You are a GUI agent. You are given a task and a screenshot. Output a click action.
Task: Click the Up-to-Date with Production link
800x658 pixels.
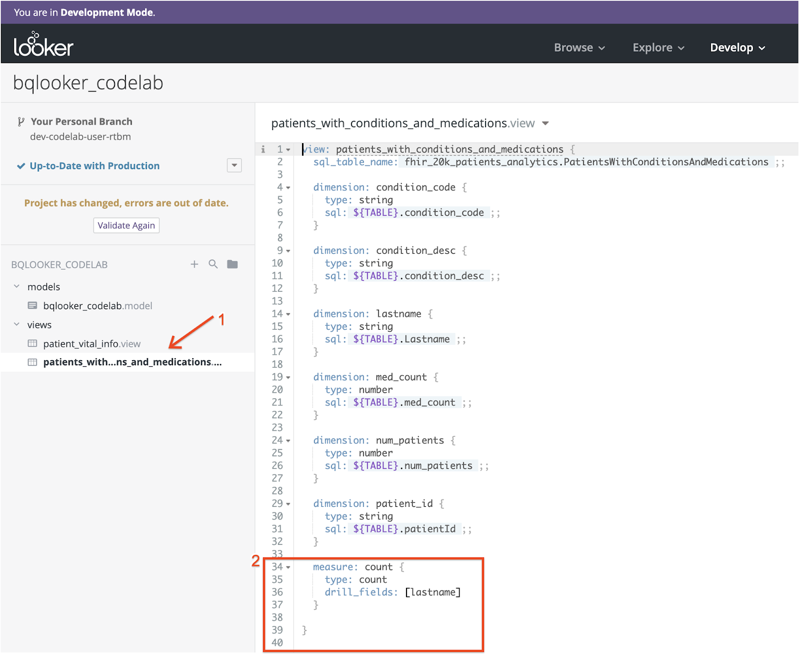(94, 166)
